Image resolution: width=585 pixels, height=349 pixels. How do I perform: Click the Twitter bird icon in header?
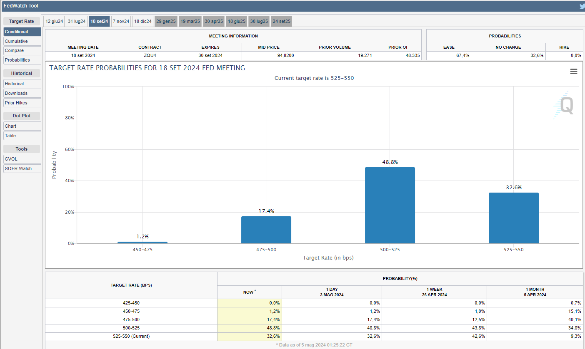point(582,6)
